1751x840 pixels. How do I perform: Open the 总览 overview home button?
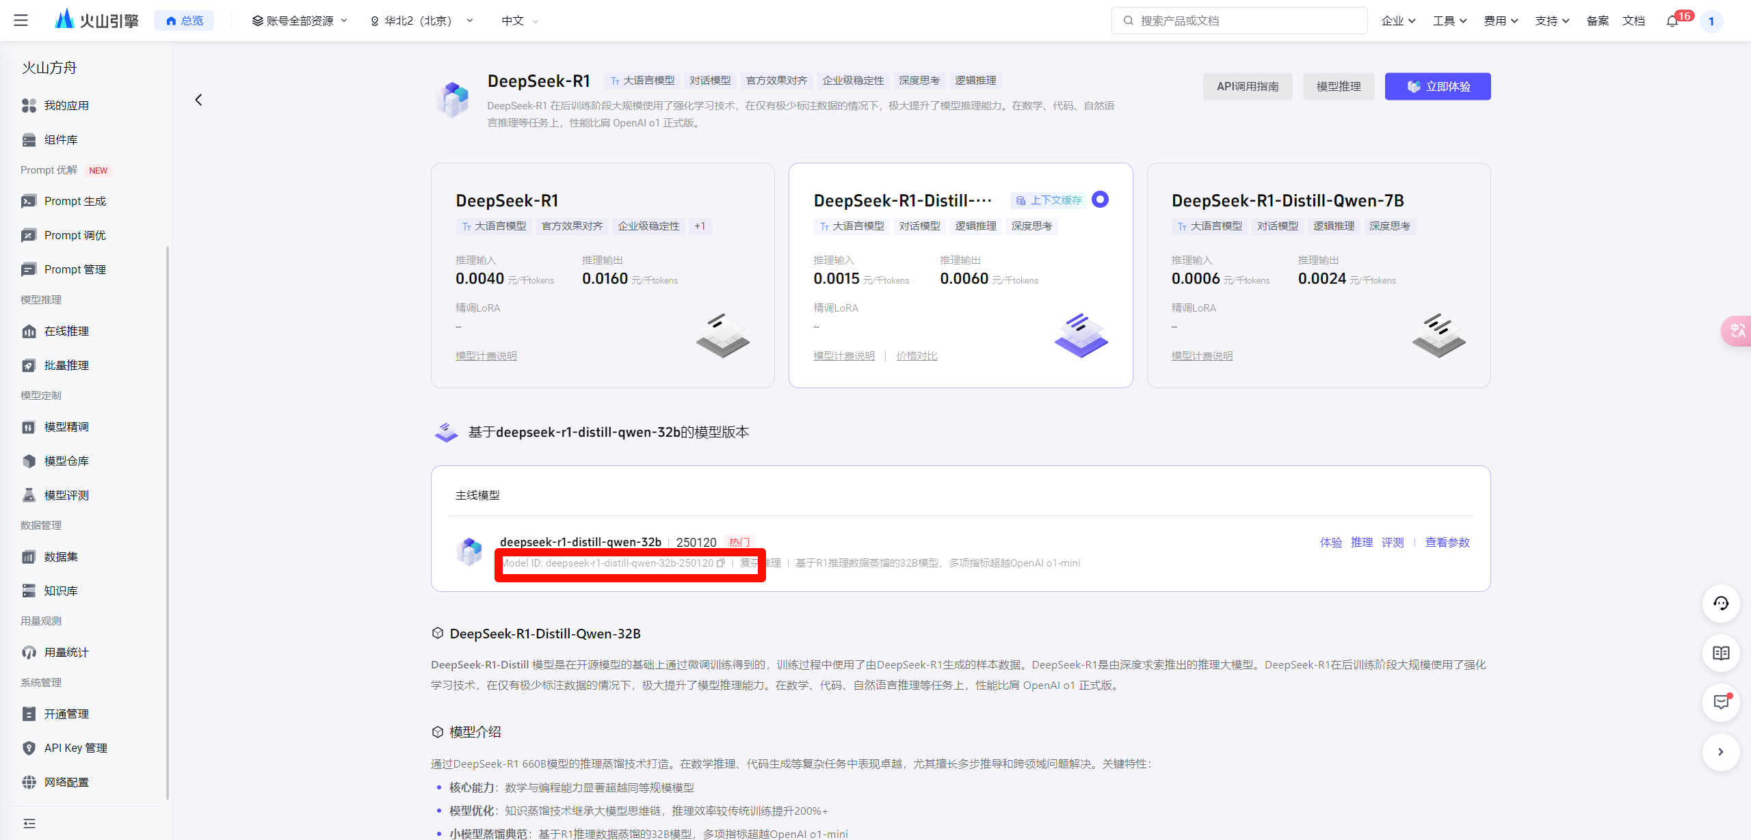185,21
